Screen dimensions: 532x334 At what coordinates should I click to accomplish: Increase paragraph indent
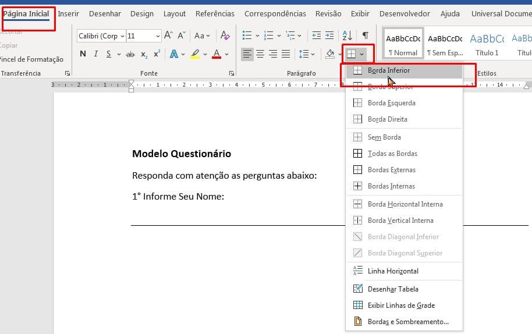coord(329,35)
